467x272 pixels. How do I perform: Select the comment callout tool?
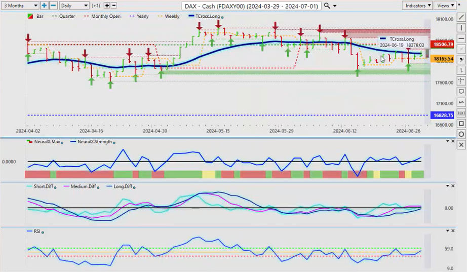(461, 92)
